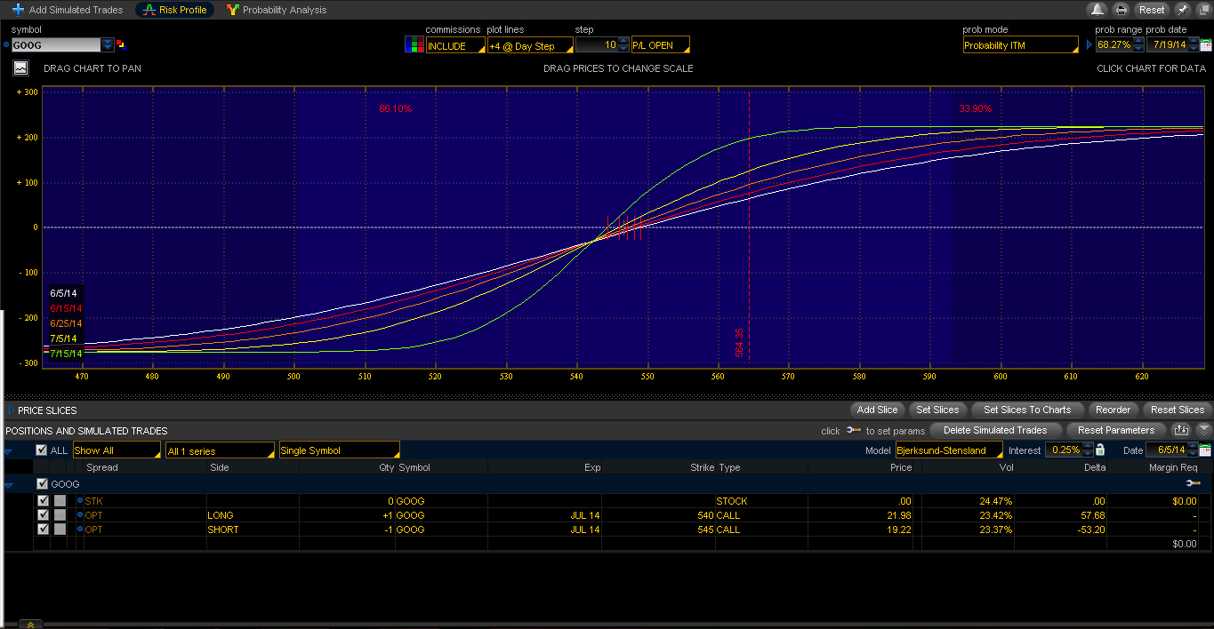Click the pushpin icon near Reset

[1182, 10]
